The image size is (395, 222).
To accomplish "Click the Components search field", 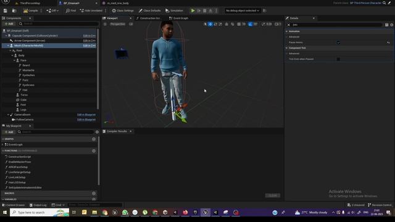I will click(x=58, y=23).
